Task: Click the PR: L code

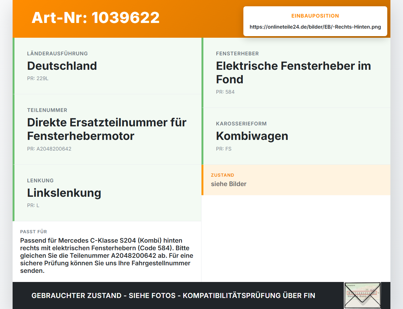Action: tap(33, 205)
